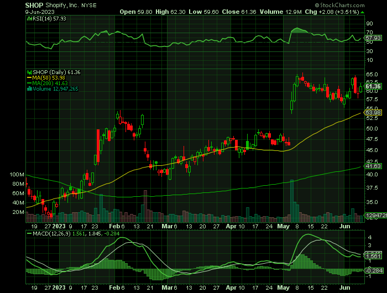The width and height of the screenshot is (387, 293).
Task: Click the yellow 53.98 MA tag on the price axis
Action: click(373, 113)
